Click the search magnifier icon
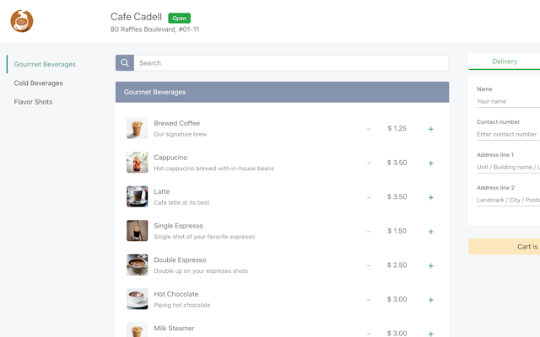 pyautogui.click(x=125, y=63)
